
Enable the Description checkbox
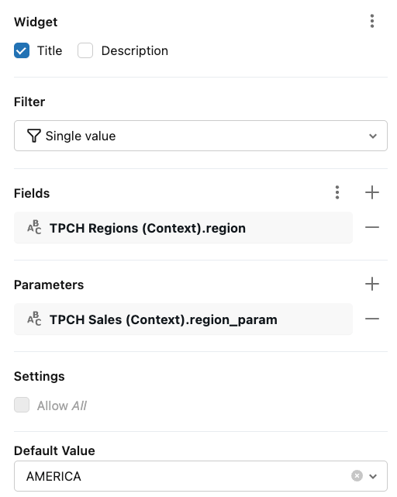coord(85,50)
